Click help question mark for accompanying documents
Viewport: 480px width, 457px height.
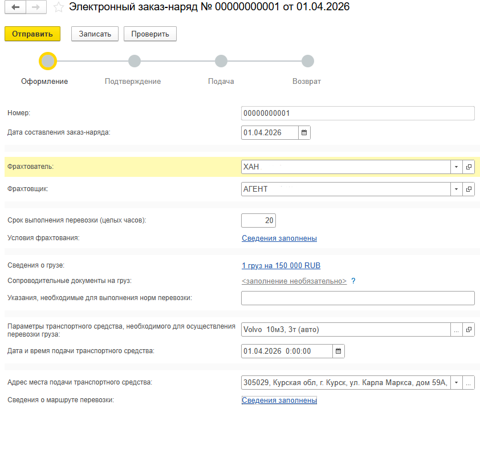tap(353, 281)
